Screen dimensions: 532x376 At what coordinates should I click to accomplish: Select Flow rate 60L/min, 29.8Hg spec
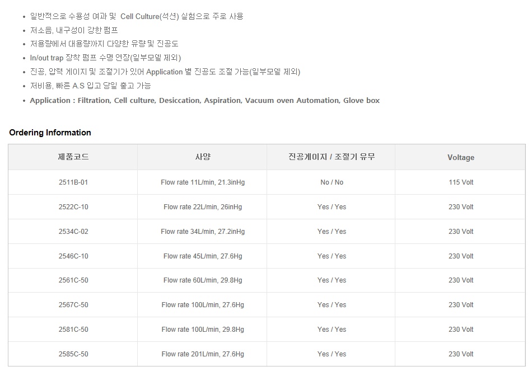203,280
